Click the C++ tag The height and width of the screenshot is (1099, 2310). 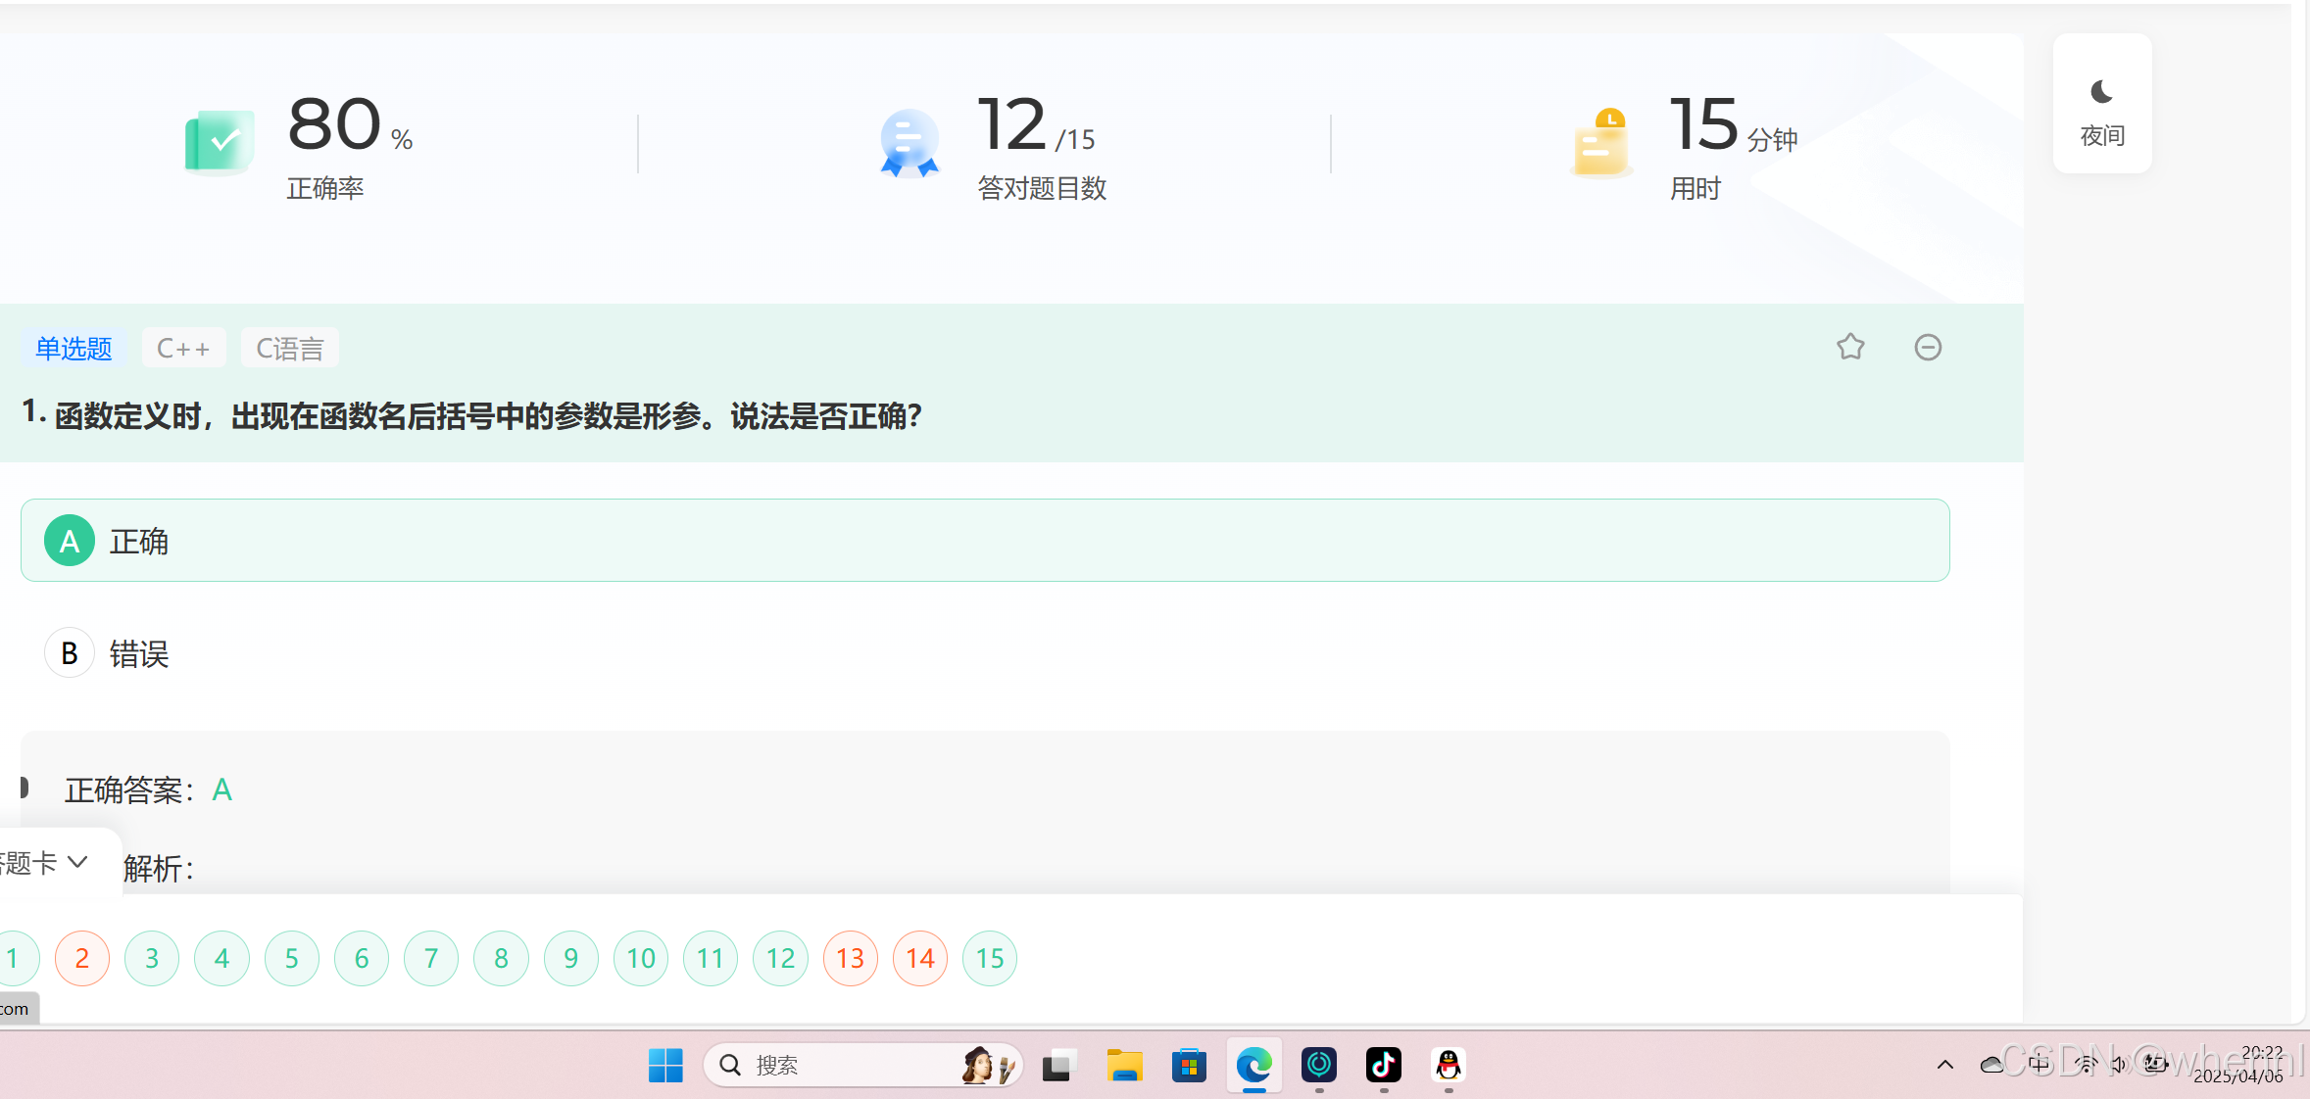coord(183,348)
